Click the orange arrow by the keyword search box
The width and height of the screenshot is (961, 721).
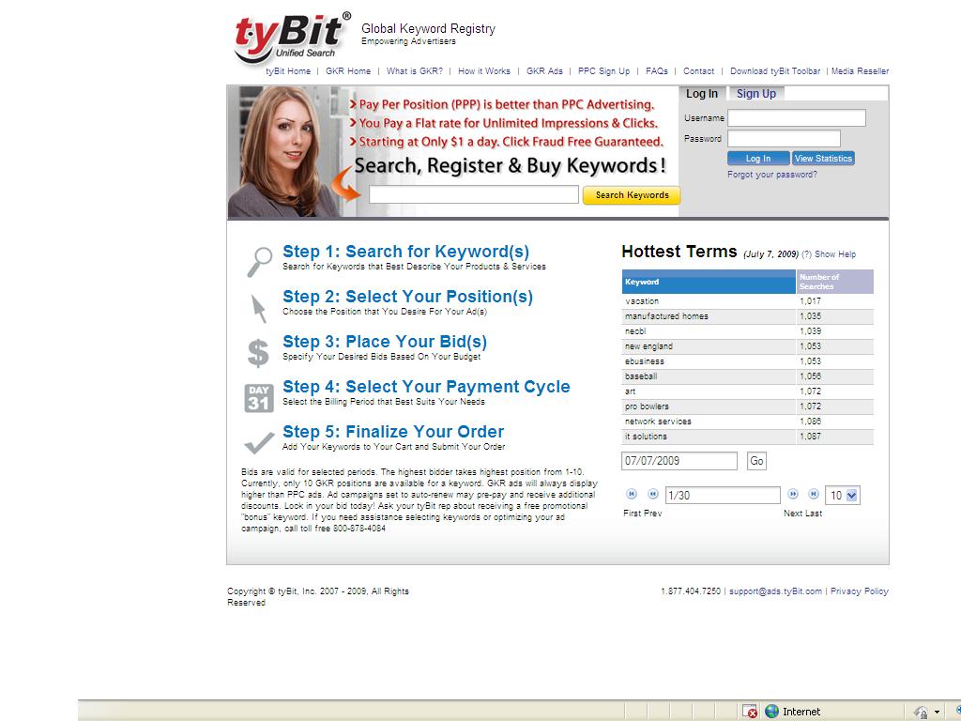346,184
